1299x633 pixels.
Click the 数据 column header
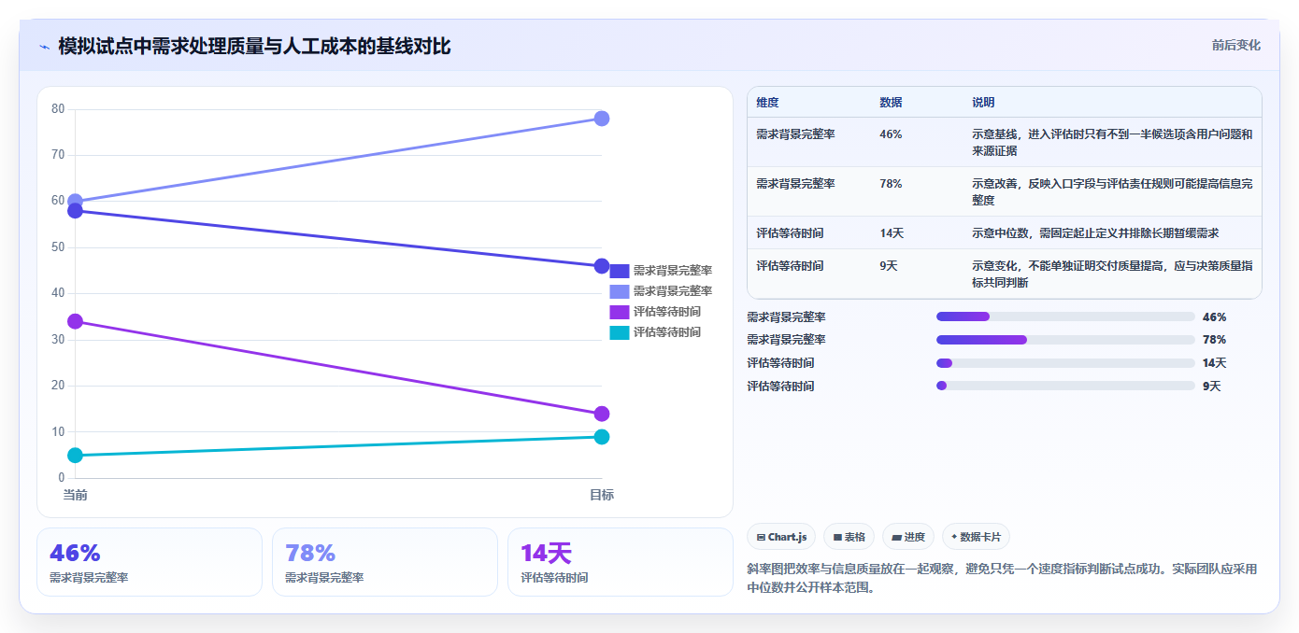pyautogui.click(x=891, y=102)
